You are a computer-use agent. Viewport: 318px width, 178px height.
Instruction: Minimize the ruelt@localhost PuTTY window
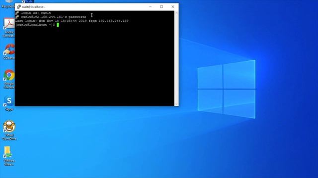[150, 6]
